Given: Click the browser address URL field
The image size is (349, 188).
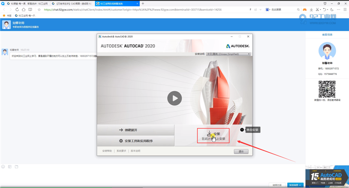Looking at the screenshot, I should click(x=133, y=10).
